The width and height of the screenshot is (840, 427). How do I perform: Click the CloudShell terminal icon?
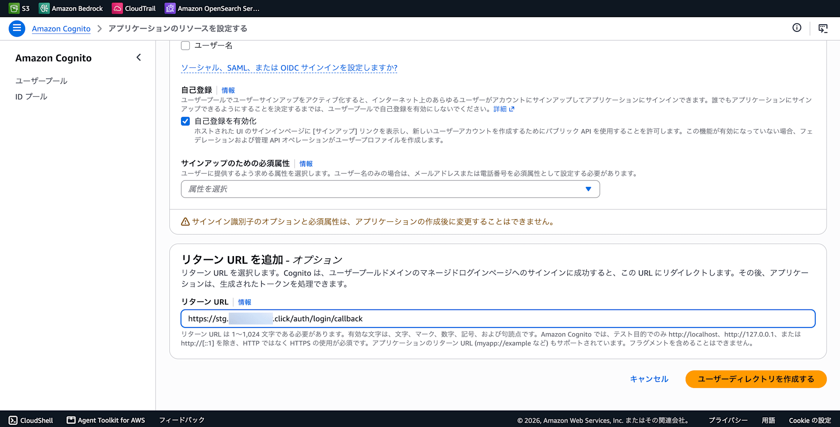tap(13, 420)
